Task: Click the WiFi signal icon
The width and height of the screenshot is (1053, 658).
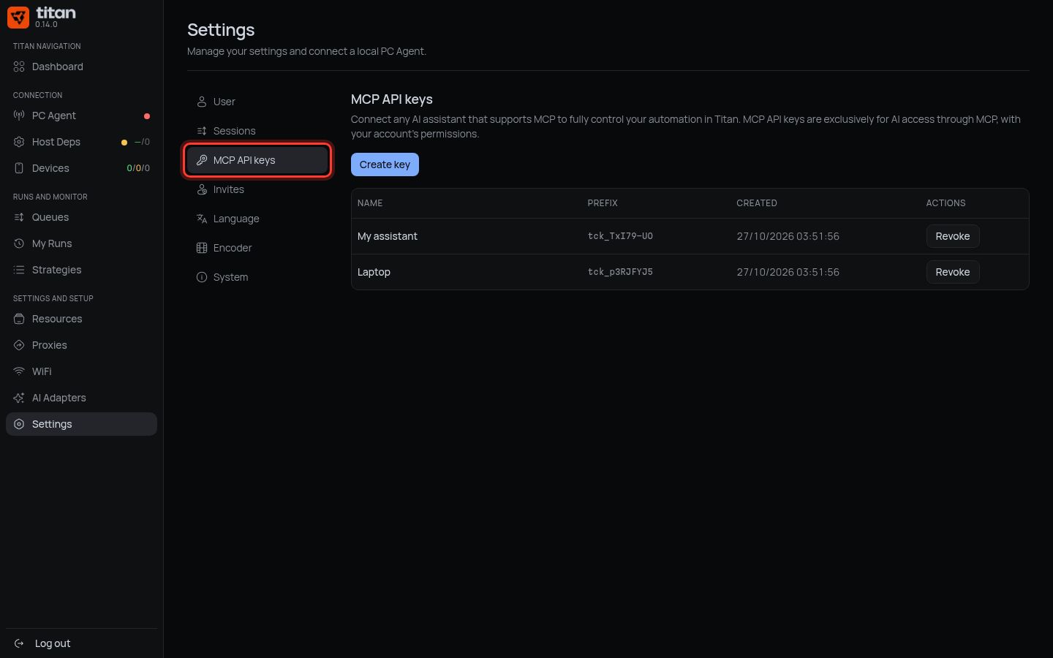Action: click(x=19, y=371)
